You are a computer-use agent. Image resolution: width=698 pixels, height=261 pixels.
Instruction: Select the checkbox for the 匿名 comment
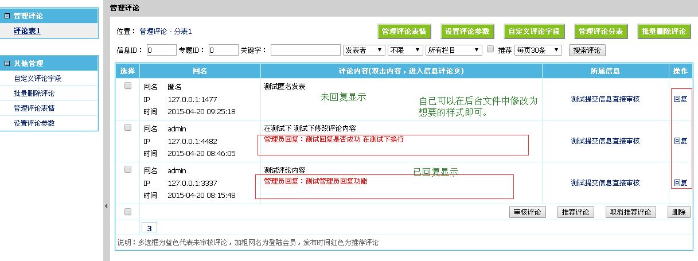coord(128,85)
